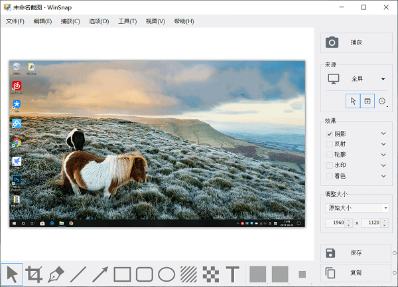The height and width of the screenshot is (287, 398).
Task: Select the Pen drawing tool
Action: [x=56, y=274]
